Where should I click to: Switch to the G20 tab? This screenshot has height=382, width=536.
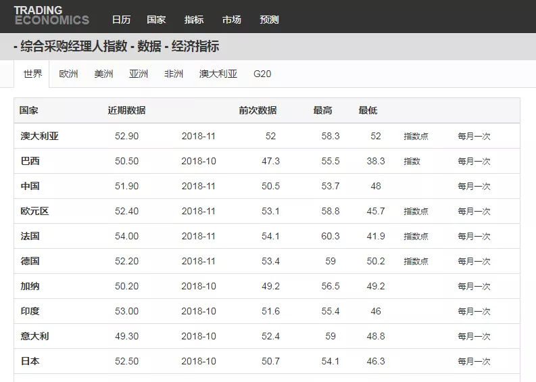pos(262,74)
